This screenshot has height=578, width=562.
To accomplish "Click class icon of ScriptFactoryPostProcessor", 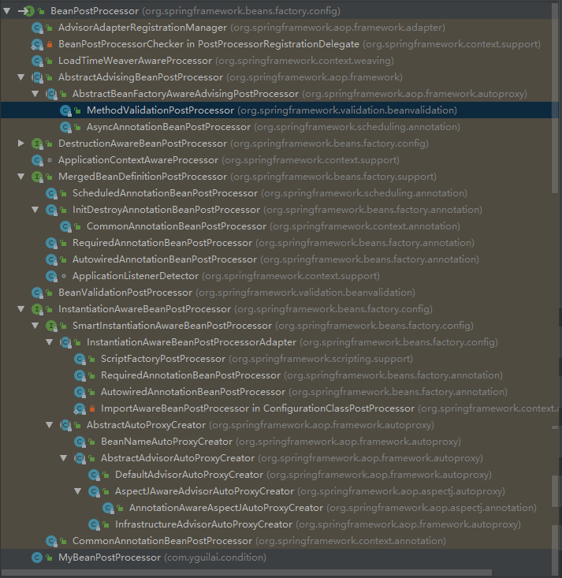I will [x=80, y=359].
